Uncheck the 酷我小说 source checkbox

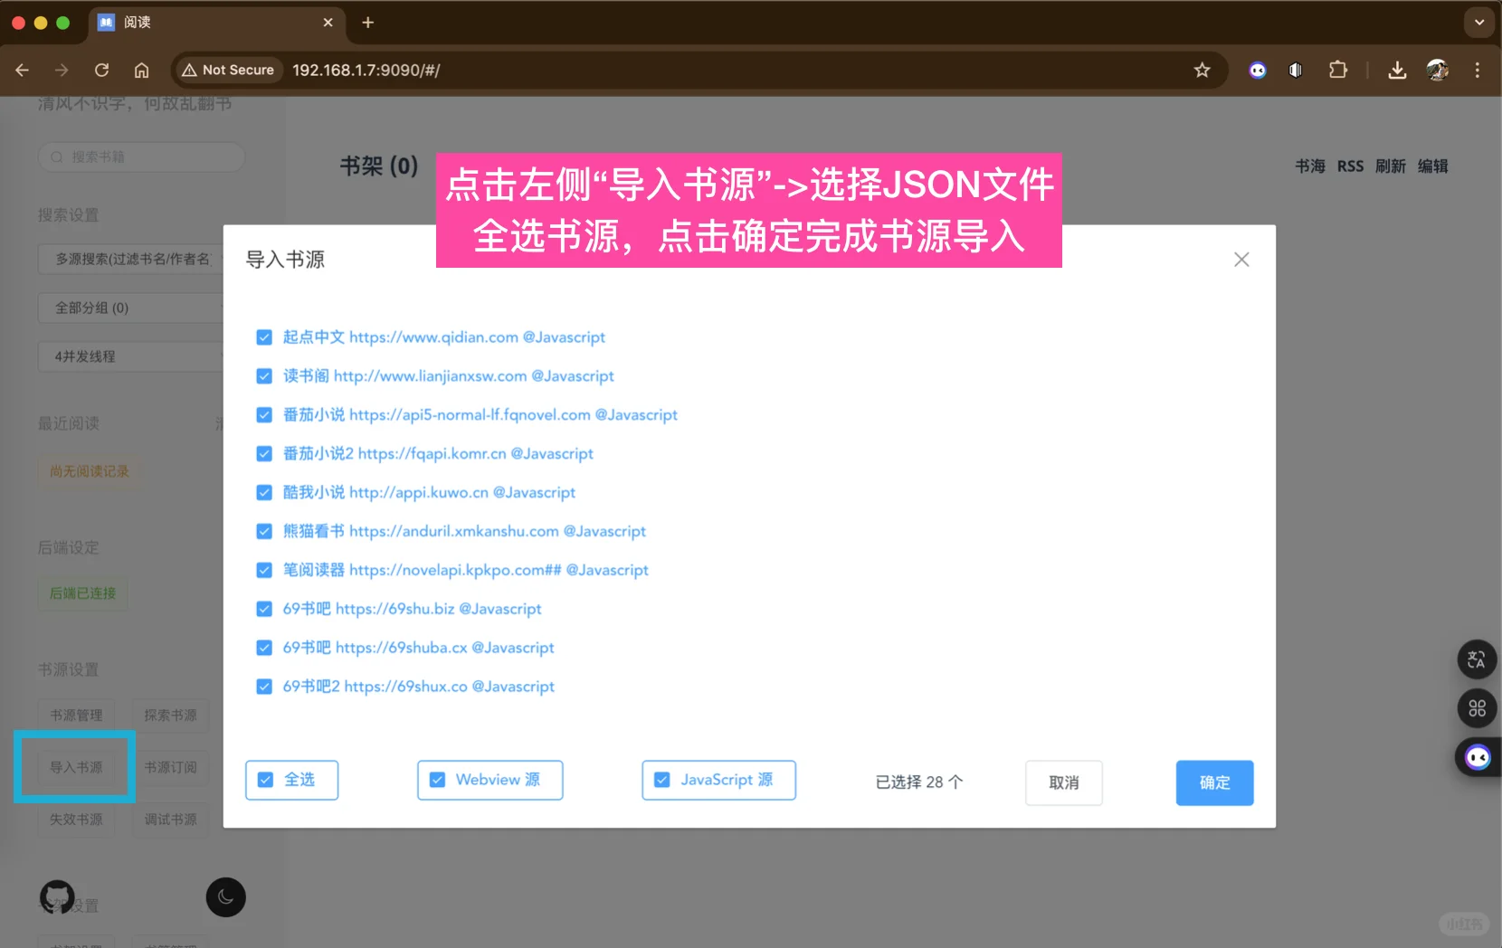pyautogui.click(x=264, y=493)
